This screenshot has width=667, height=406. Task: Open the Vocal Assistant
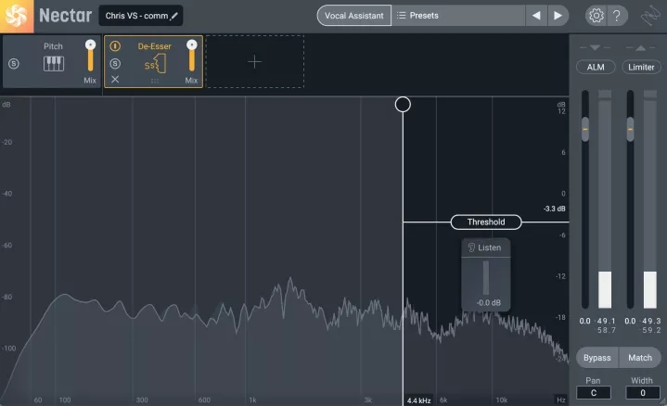coord(353,16)
